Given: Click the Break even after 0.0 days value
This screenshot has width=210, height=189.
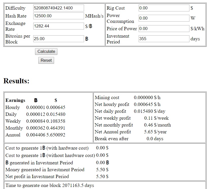Looking at the screenshot, I should point(155,139).
